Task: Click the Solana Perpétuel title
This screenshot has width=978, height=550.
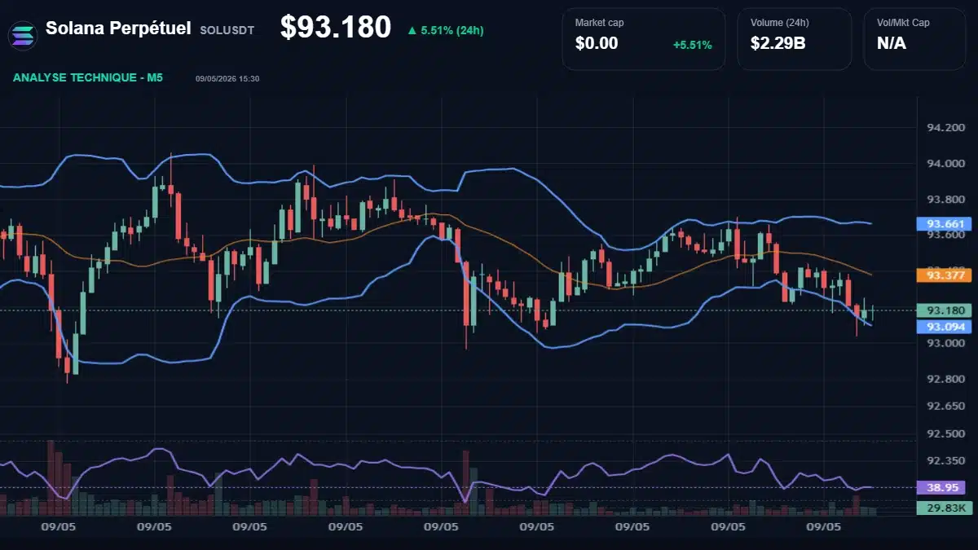Action: pos(118,29)
